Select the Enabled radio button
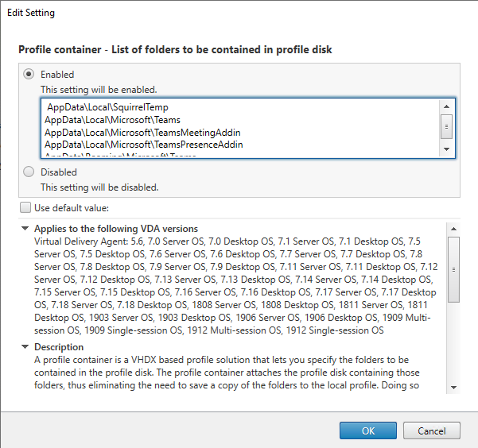 (x=29, y=74)
